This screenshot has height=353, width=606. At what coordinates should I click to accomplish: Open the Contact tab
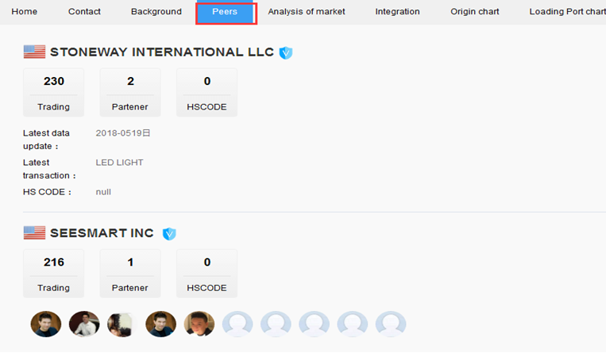coord(84,12)
